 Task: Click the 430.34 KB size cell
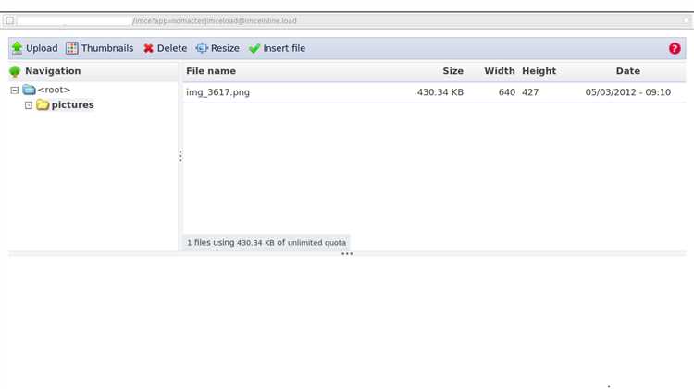point(440,92)
